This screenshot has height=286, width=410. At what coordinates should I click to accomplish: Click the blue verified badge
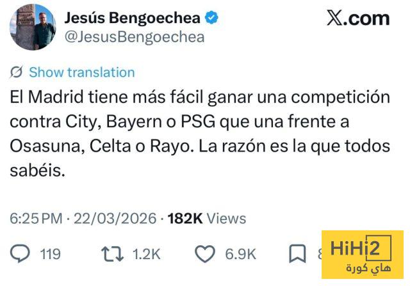point(211,18)
